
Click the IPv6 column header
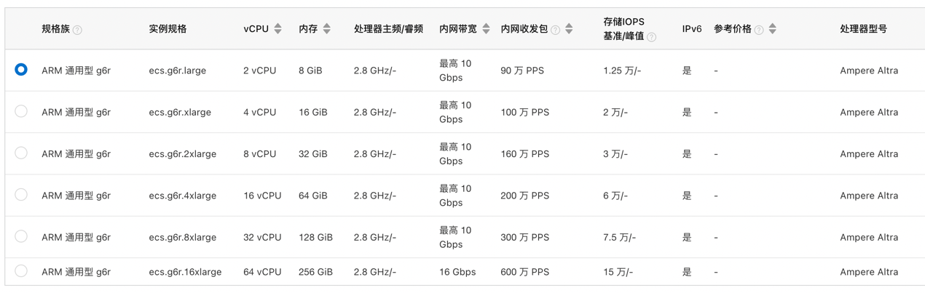691,29
